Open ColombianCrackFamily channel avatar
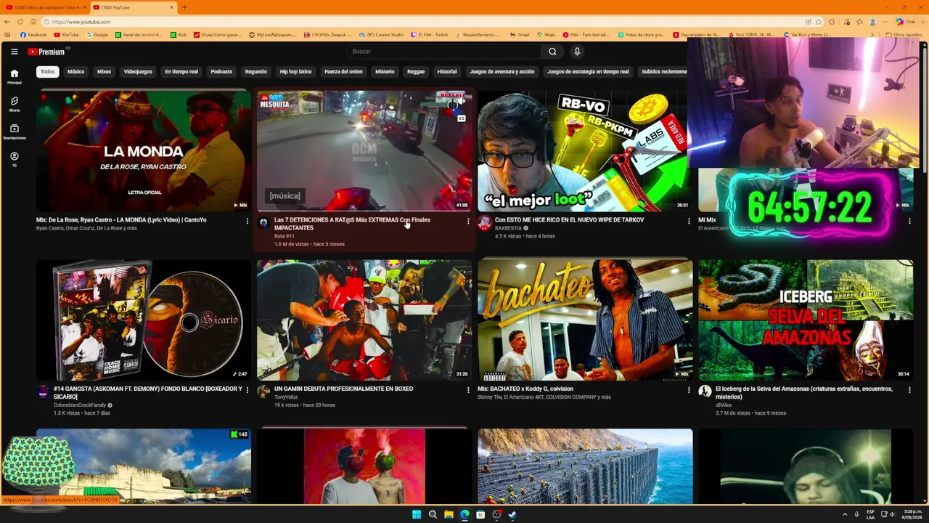The width and height of the screenshot is (929, 523). pyautogui.click(x=43, y=392)
